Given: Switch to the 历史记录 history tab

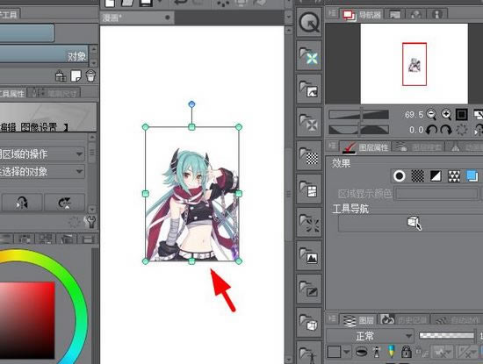Looking at the screenshot, I should (x=403, y=320).
